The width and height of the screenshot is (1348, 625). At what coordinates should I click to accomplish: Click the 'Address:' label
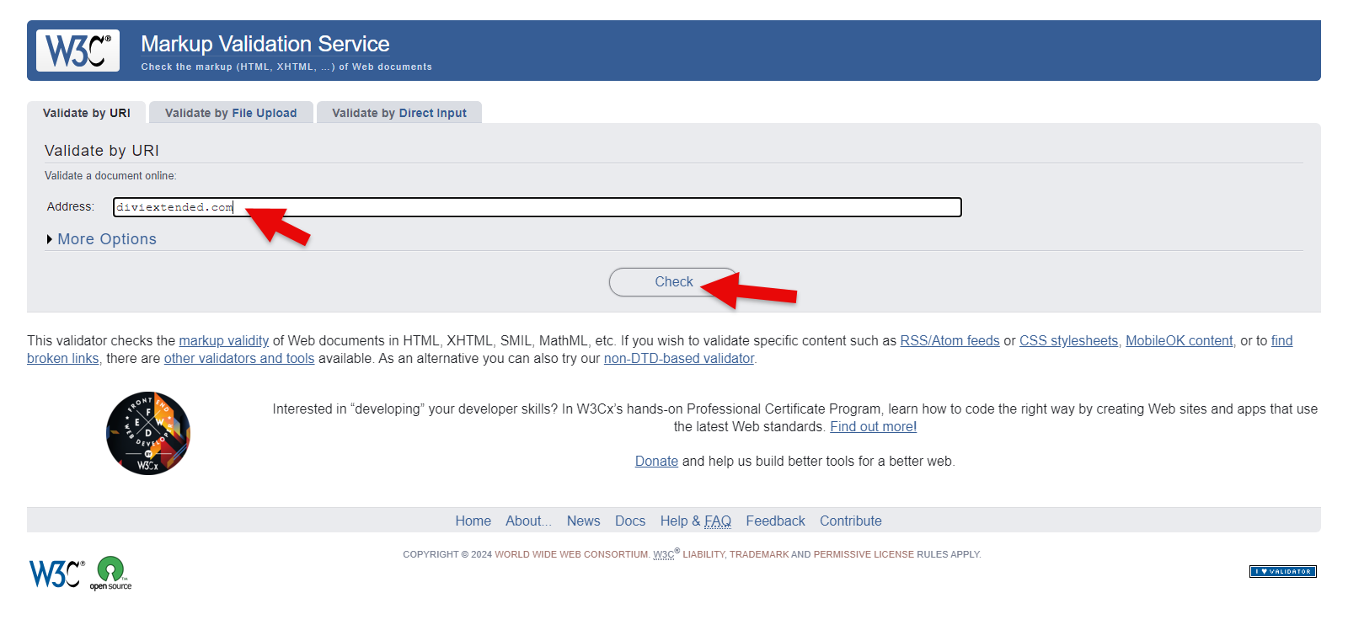(x=71, y=206)
